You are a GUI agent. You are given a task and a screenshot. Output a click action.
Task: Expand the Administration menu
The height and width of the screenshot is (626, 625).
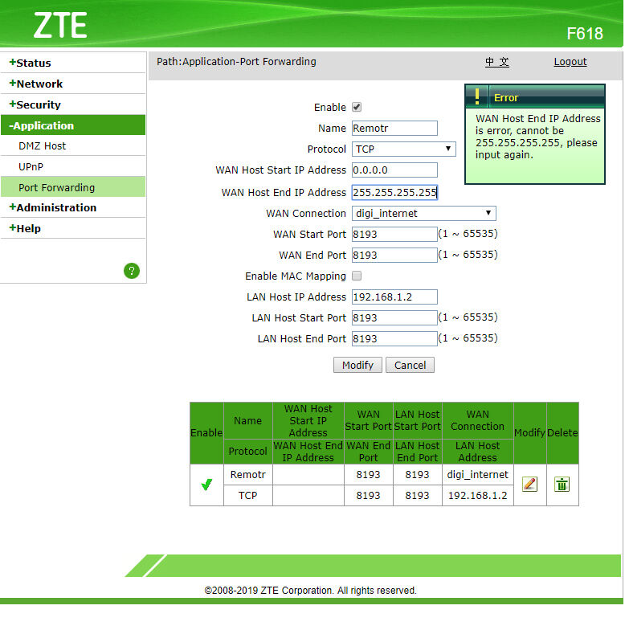(73, 207)
